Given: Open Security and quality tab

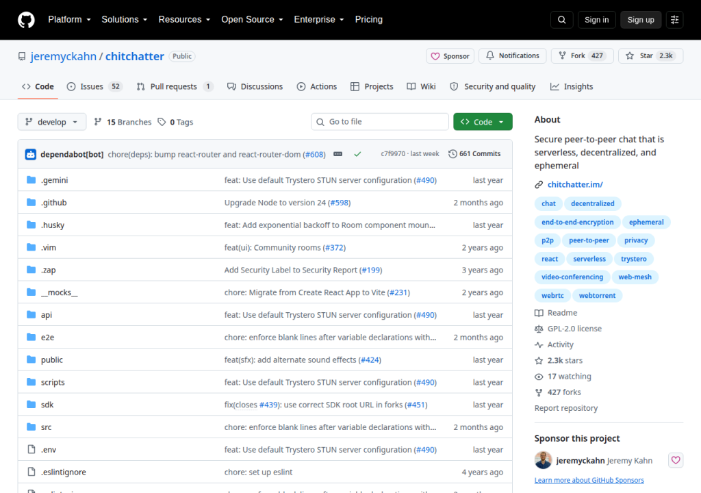Looking at the screenshot, I should 493,86.
